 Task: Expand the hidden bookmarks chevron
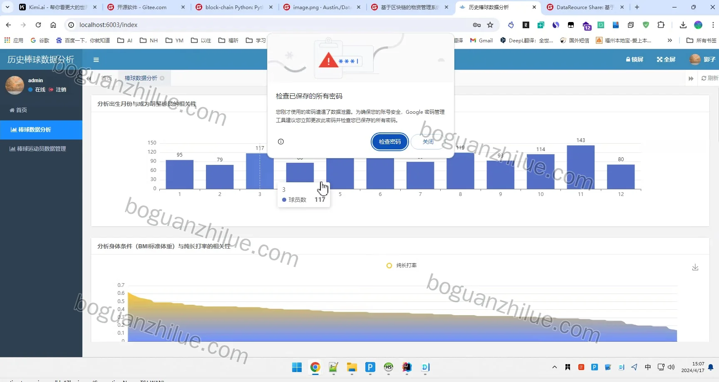(669, 40)
